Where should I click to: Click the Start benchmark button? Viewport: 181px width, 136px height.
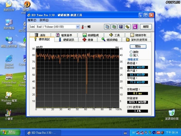(x=138, y=46)
